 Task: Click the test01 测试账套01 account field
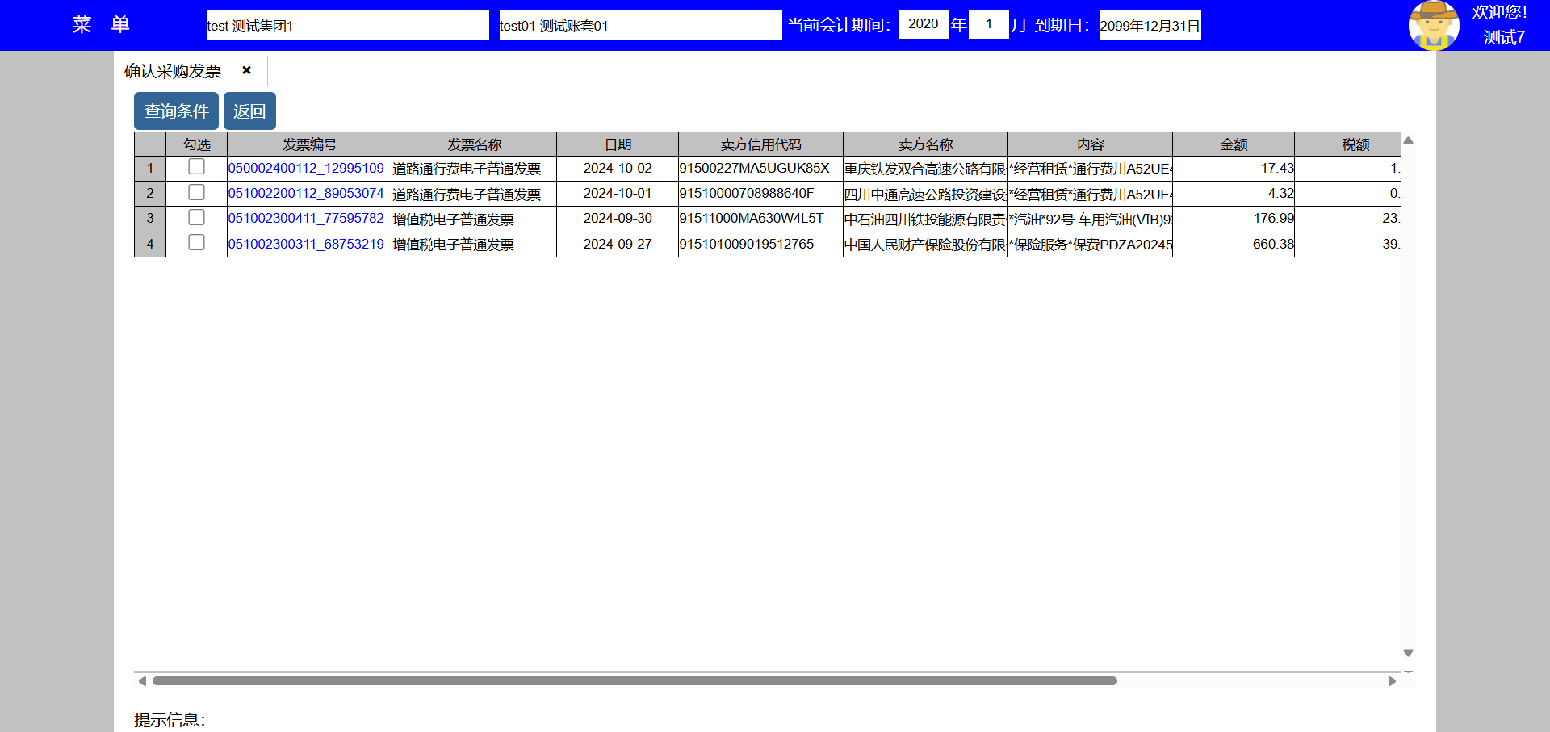pyautogui.click(x=639, y=26)
